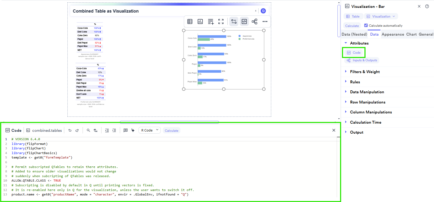This screenshot has width=434, height=202.
Task: Open help icon in inspector header
Action: [x=427, y=6]
